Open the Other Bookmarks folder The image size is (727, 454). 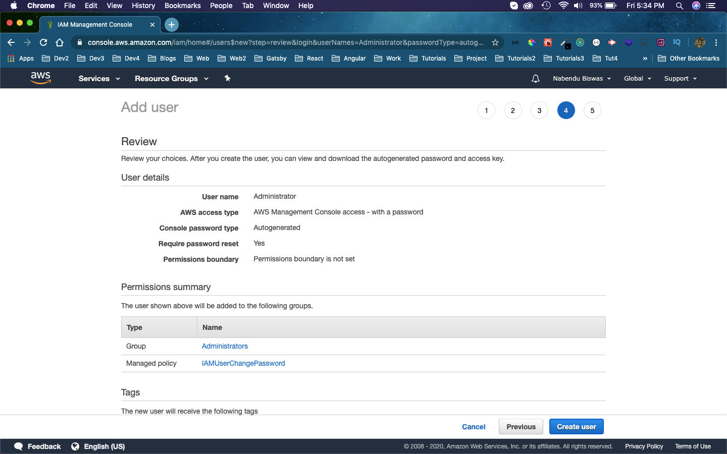[x=689, y=59]
